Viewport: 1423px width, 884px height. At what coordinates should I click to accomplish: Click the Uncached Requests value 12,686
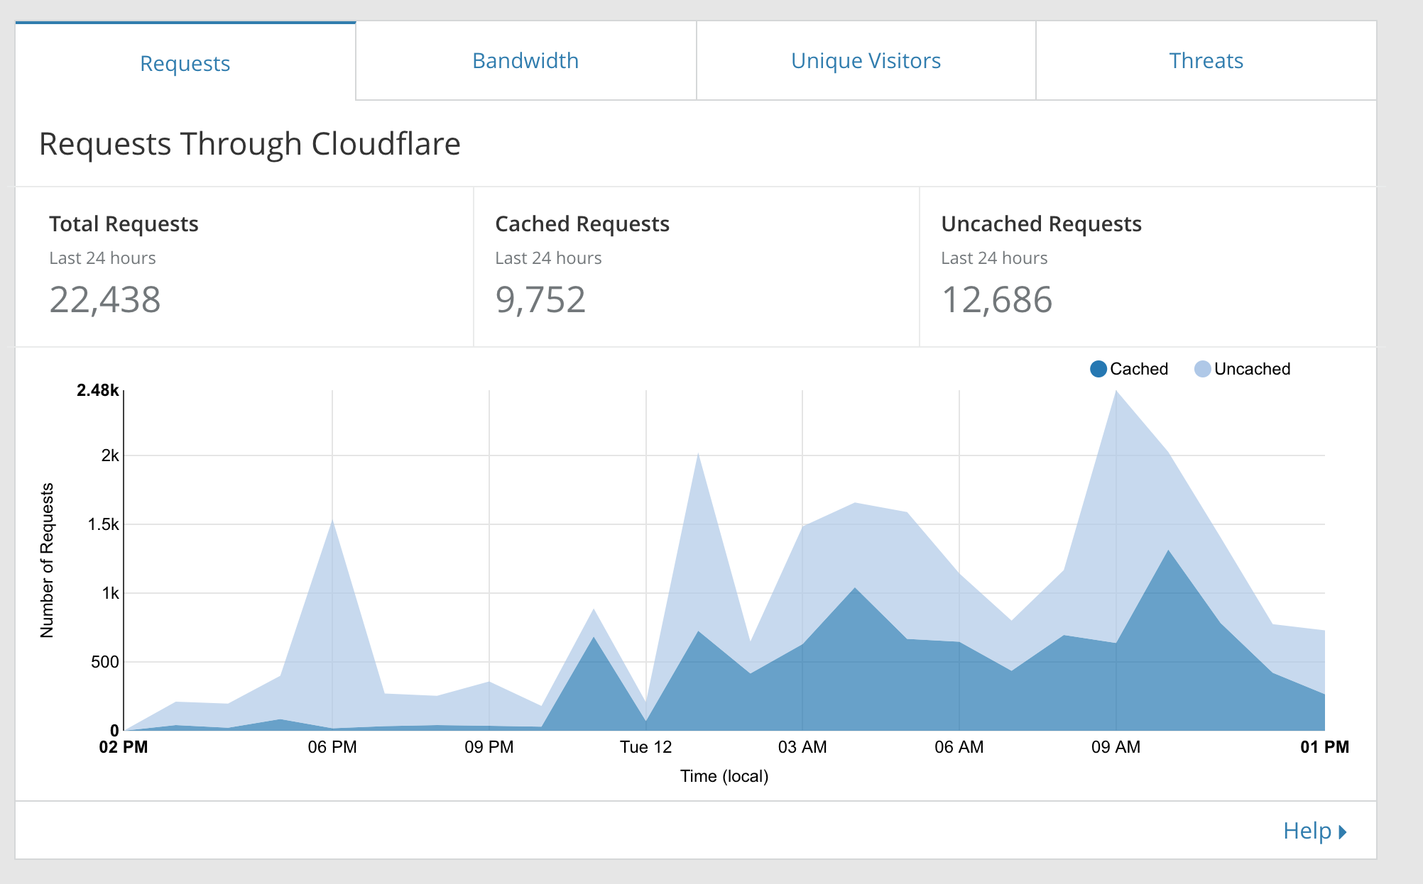tap(996, 299)
